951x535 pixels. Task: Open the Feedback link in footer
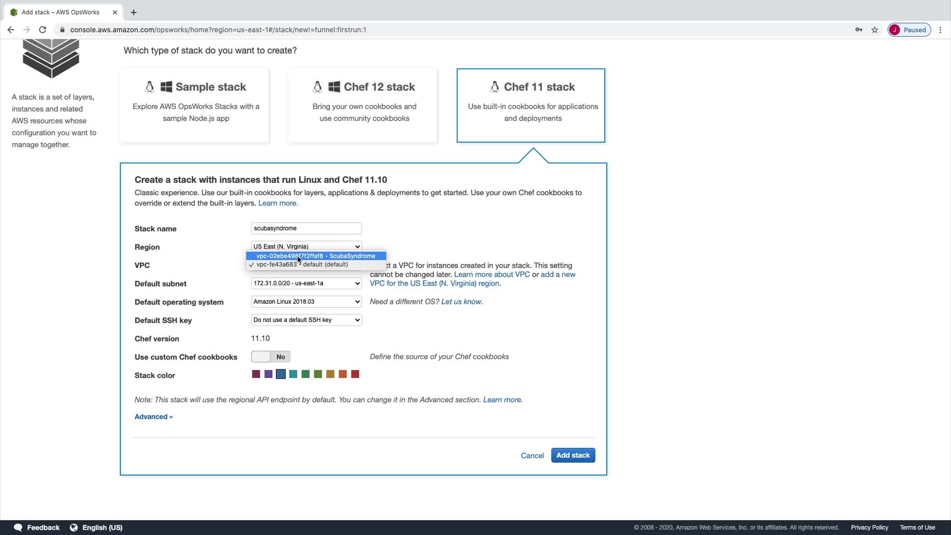(x=43, y=527)
